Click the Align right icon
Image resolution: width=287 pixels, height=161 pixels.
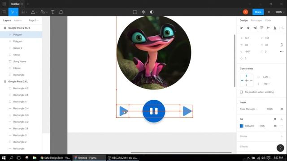tap(255, 28)
